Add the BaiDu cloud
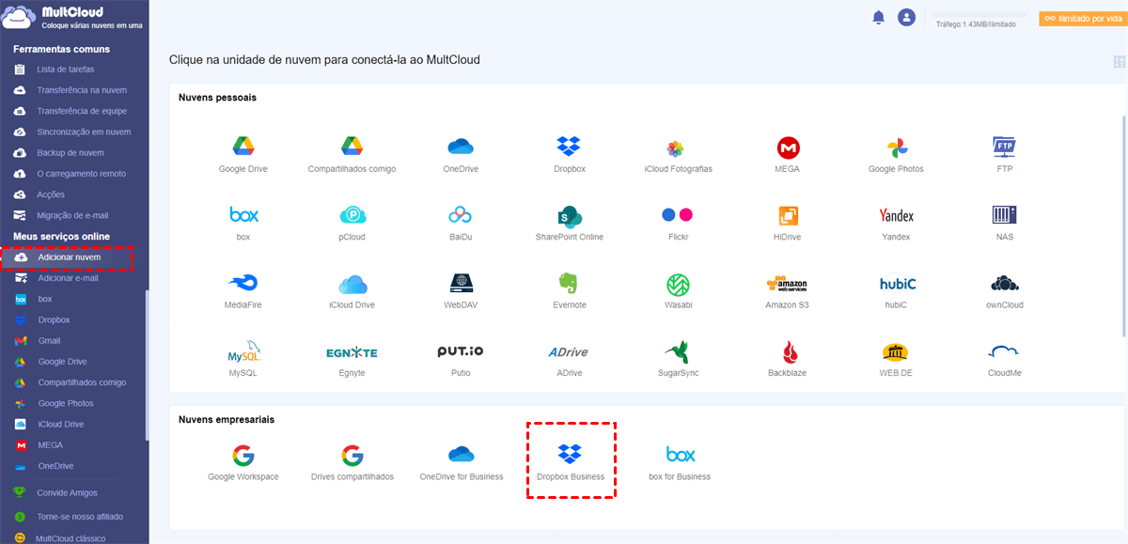 [461, 215]
